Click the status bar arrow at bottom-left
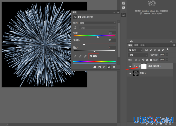This screenshot has height=126, width=176. pyautogui.click(x=7, y=125)
